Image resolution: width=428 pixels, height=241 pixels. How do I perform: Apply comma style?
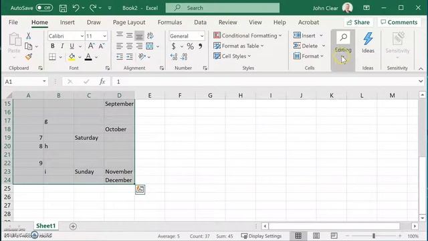tap(201, 46)
